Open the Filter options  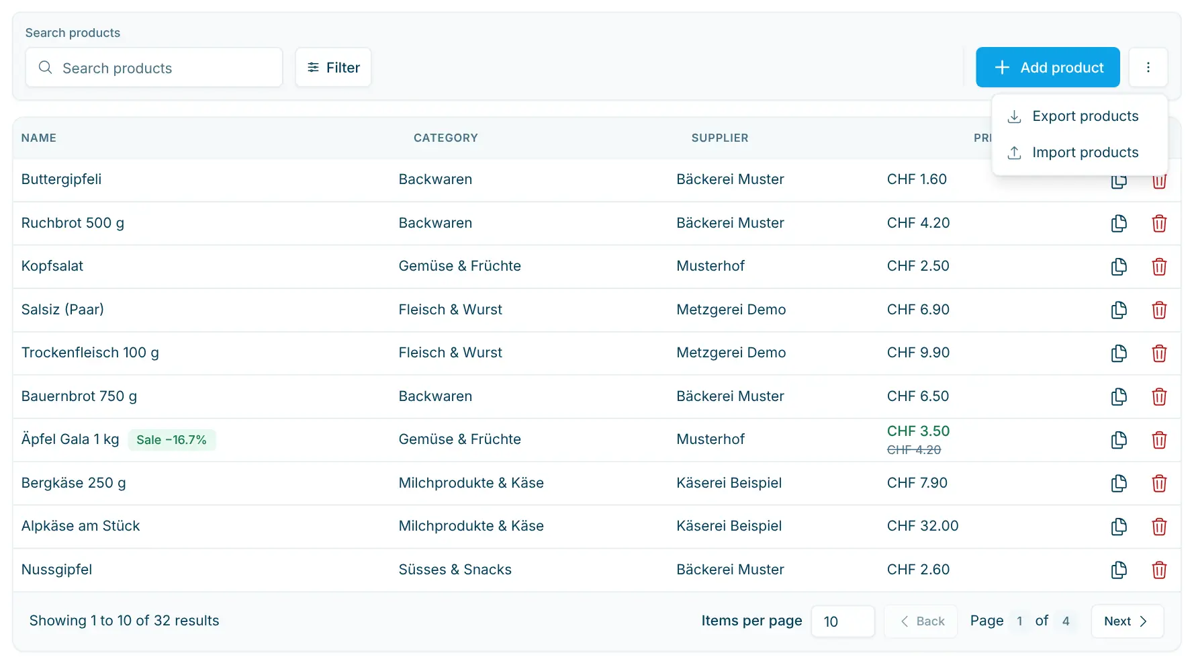pyautogui.click(x=333, y=67)
